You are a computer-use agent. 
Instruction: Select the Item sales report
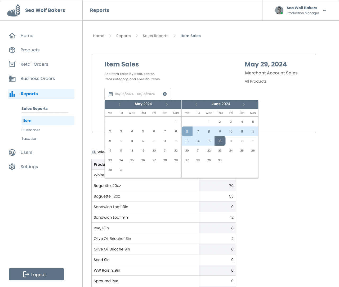(48, 121)
